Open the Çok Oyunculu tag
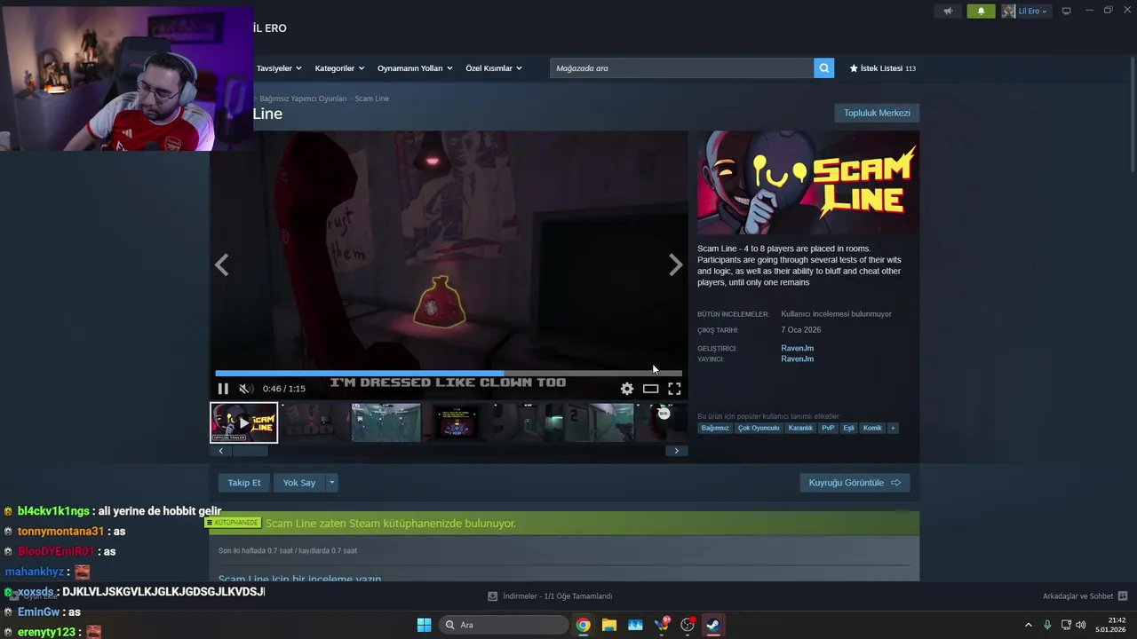Image resolution: width=1137 pixels, height=639 pixels. coord(759,428)
